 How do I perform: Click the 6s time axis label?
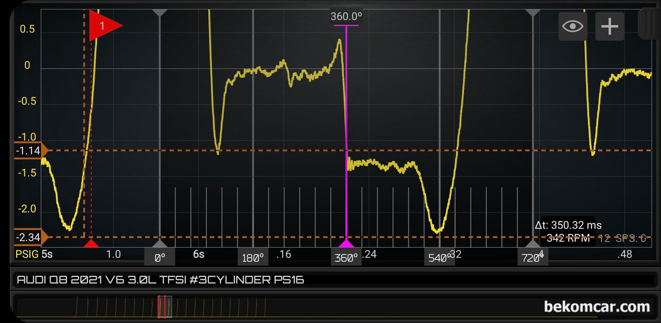(x=199, y=254)
